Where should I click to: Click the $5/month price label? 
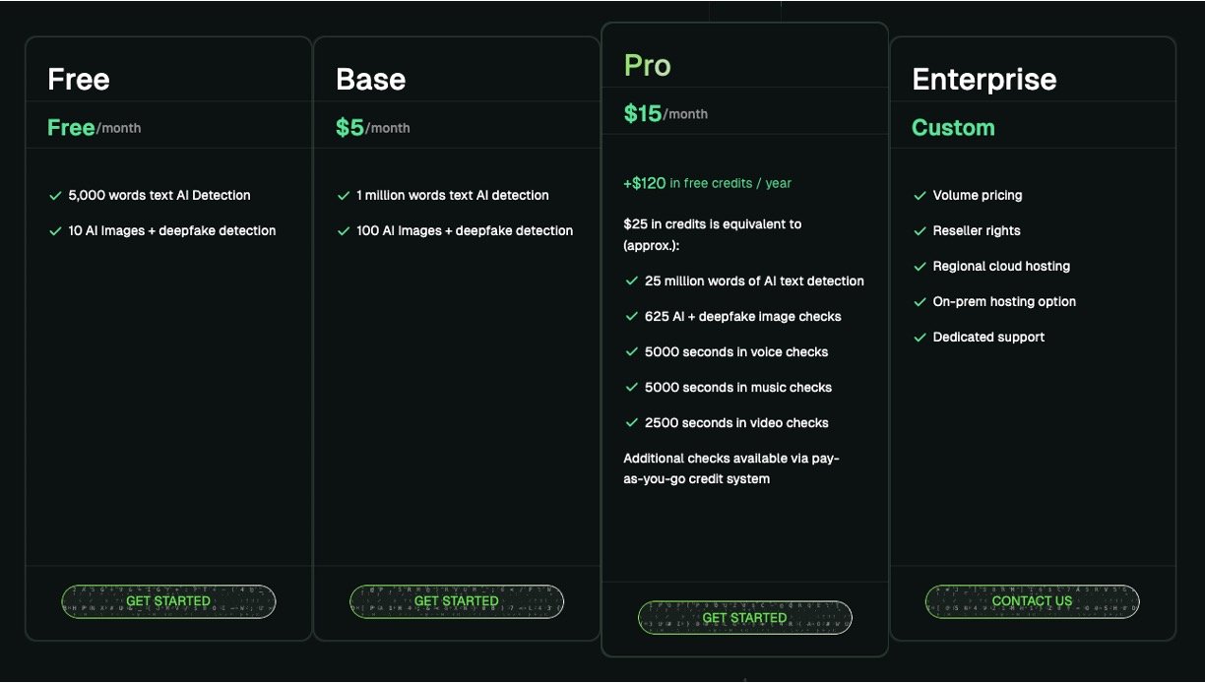[372, 128]
